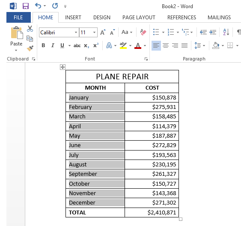Click the table move handle

62,67
